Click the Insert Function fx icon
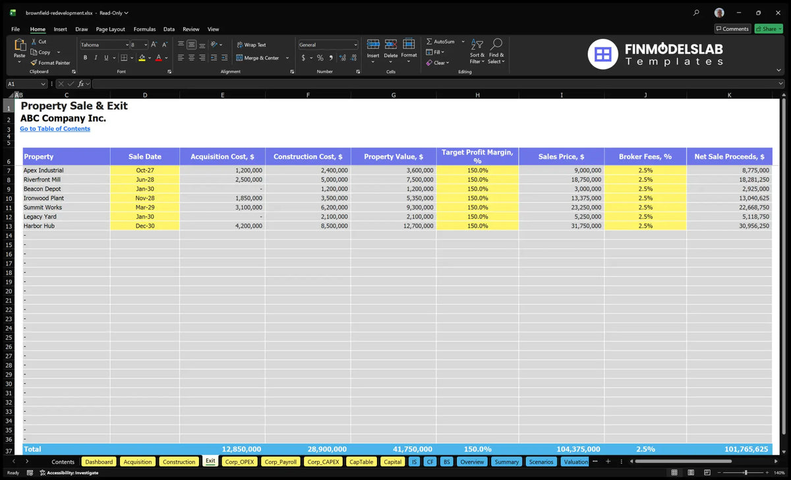Image resolution: width=791 pixels, height=480 pixels. point(82,84)
